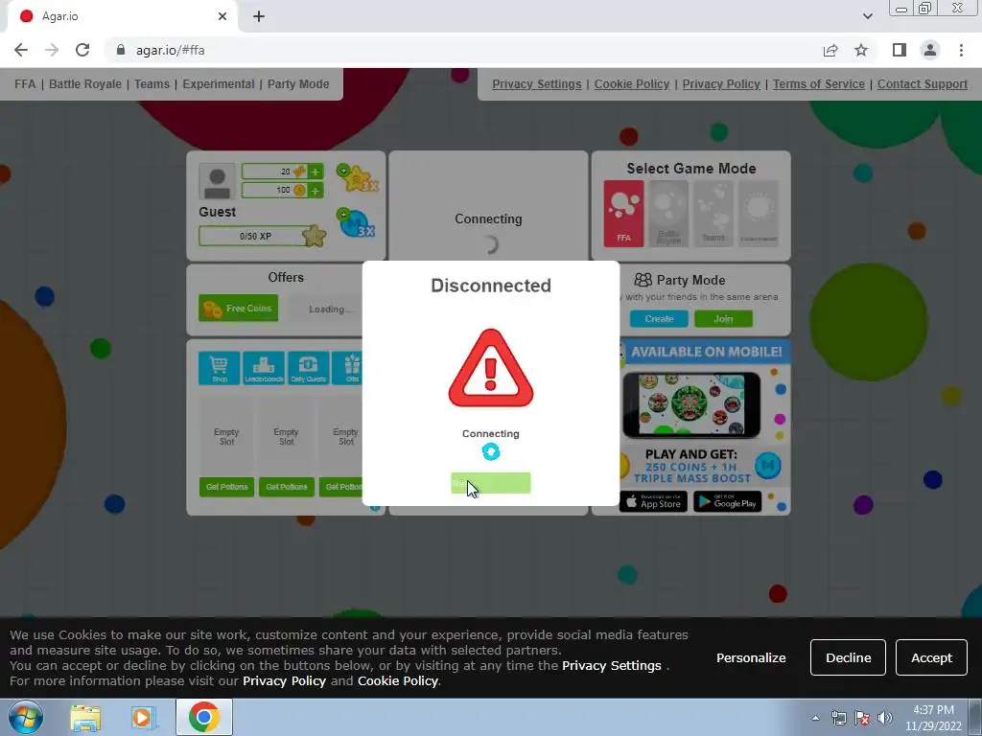Show hidden system tray icons
The image size is (982, 736).
point(815,718)
